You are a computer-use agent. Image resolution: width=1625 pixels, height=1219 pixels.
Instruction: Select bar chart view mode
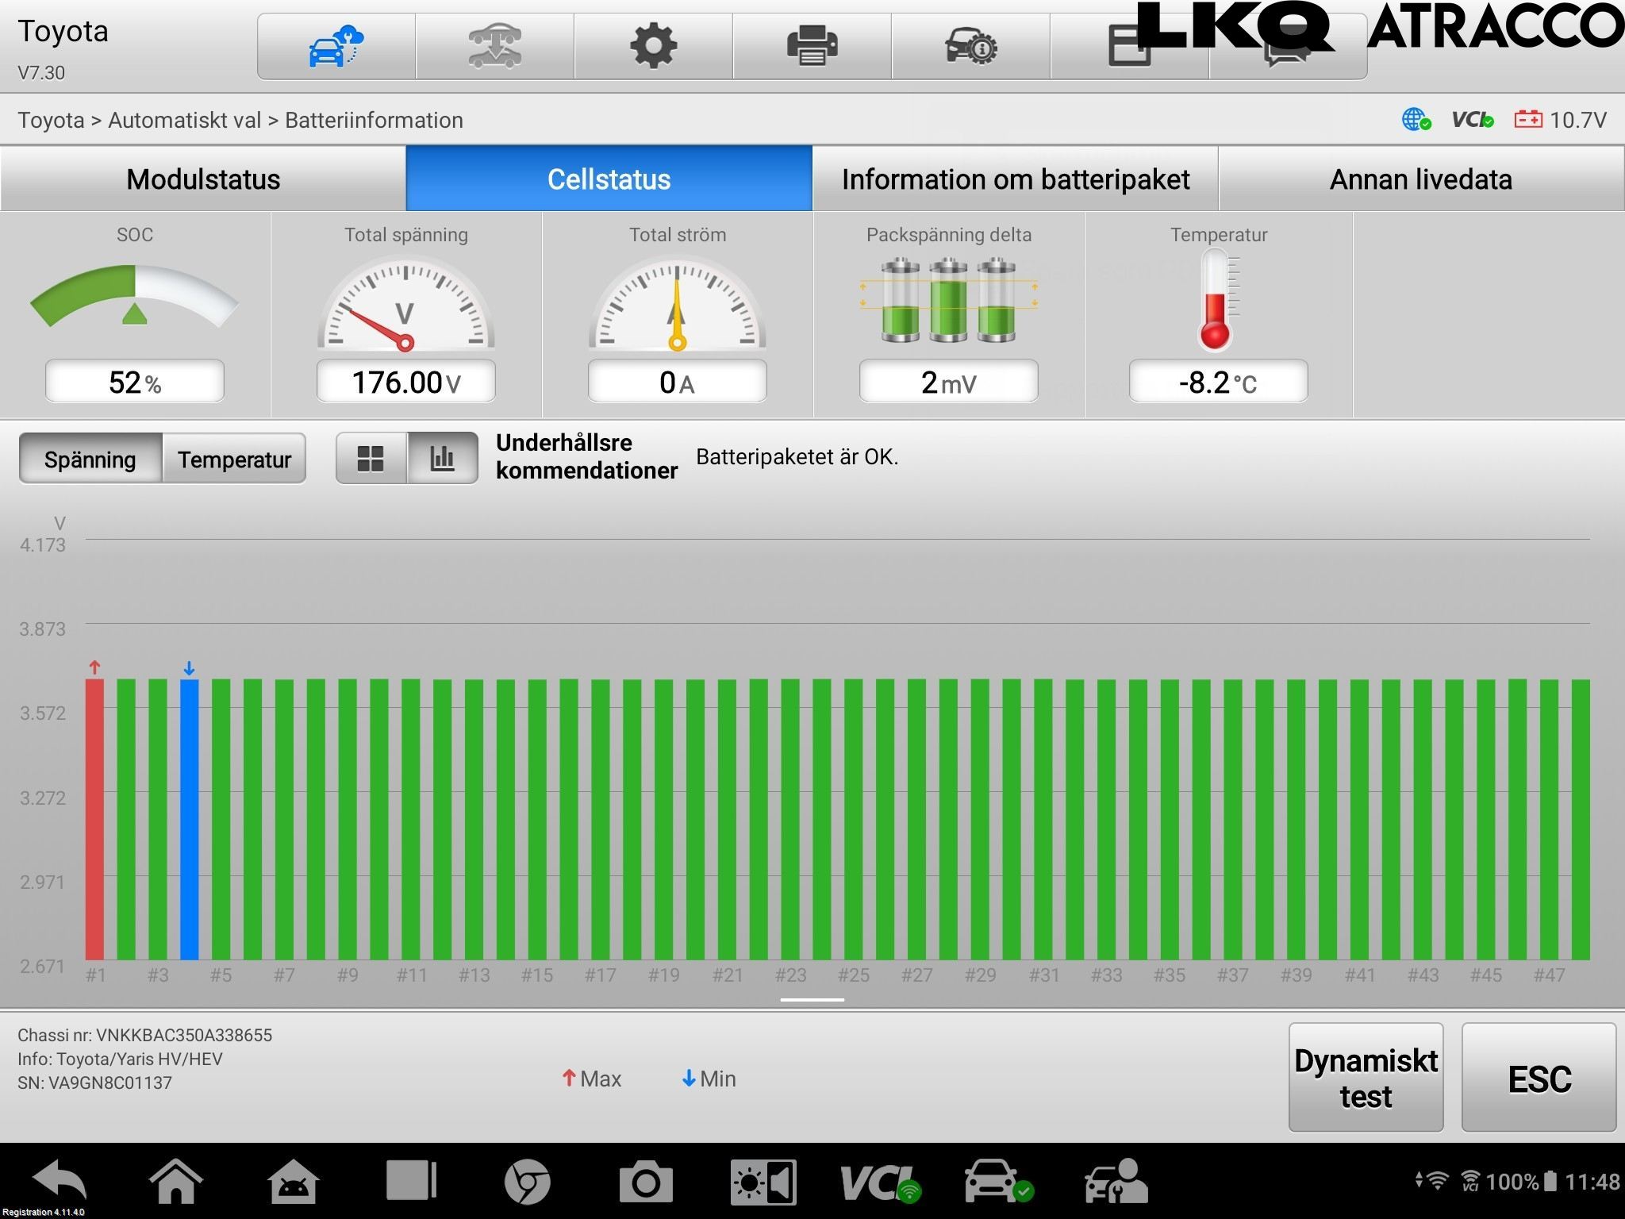(x=442, y=459)
